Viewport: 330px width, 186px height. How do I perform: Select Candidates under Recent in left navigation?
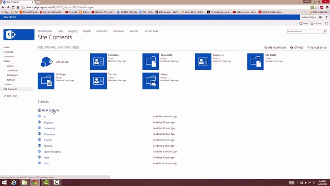(x=12, y=70)
